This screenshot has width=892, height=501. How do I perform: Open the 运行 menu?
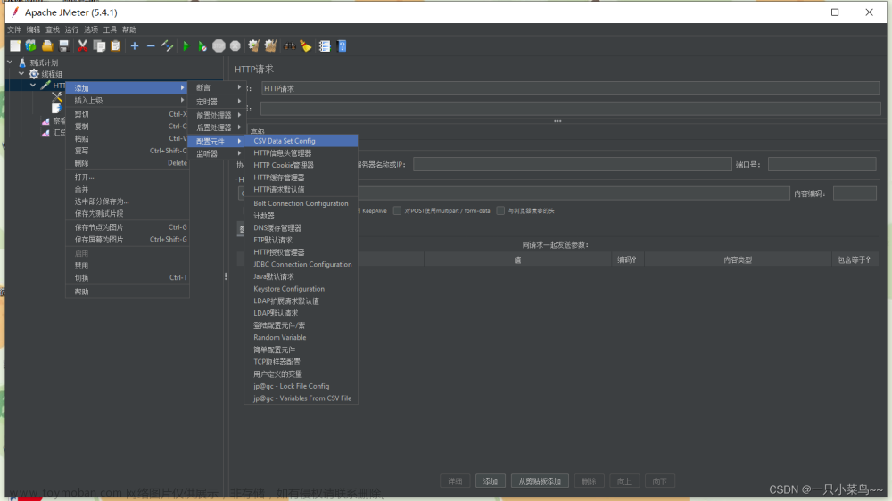pos(71,29)
